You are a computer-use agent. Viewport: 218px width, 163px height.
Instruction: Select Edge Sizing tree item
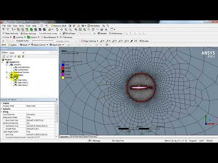click(x=22, y=80)
